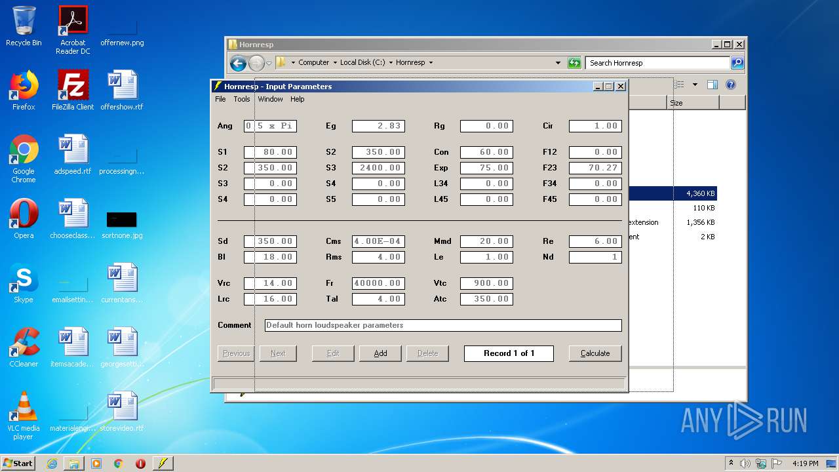Viewport: 839px width, 472px height.
Task: Open the recent pages dropdown in Explorer
Action: click(269, 63)
